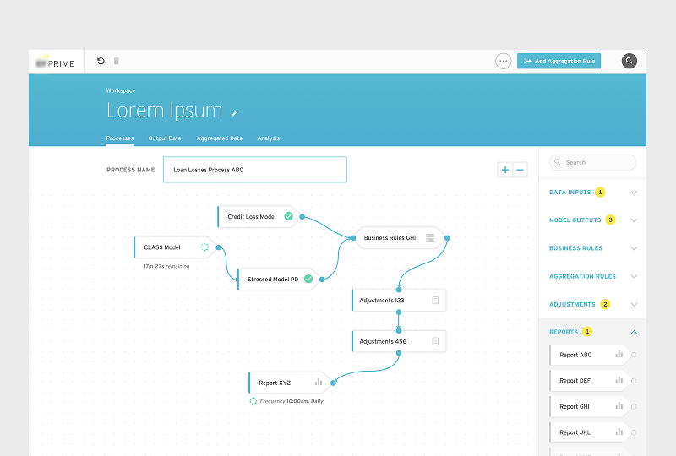This screenshot has height=456, width=676.
Task: Click the Report ABC connector circle
Action: (x=634, y=356)
